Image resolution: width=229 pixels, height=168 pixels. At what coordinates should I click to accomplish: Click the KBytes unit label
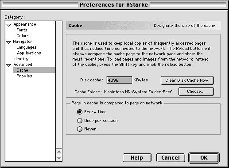pyautogui.click(x=140, y=80)
